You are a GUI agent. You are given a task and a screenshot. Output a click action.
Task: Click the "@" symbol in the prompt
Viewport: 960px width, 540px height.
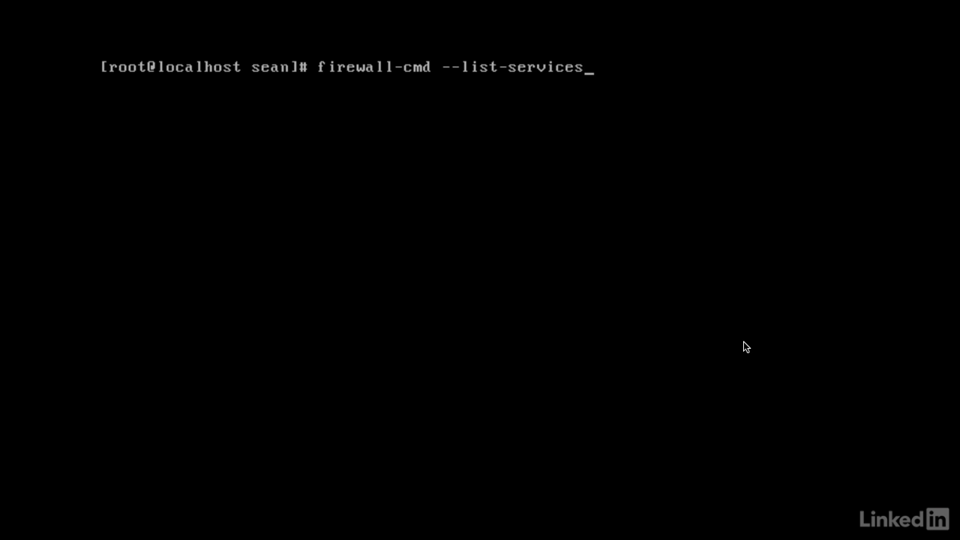[152, 67]
